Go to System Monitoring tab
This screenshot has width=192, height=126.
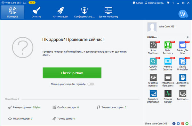pos(108,12)
